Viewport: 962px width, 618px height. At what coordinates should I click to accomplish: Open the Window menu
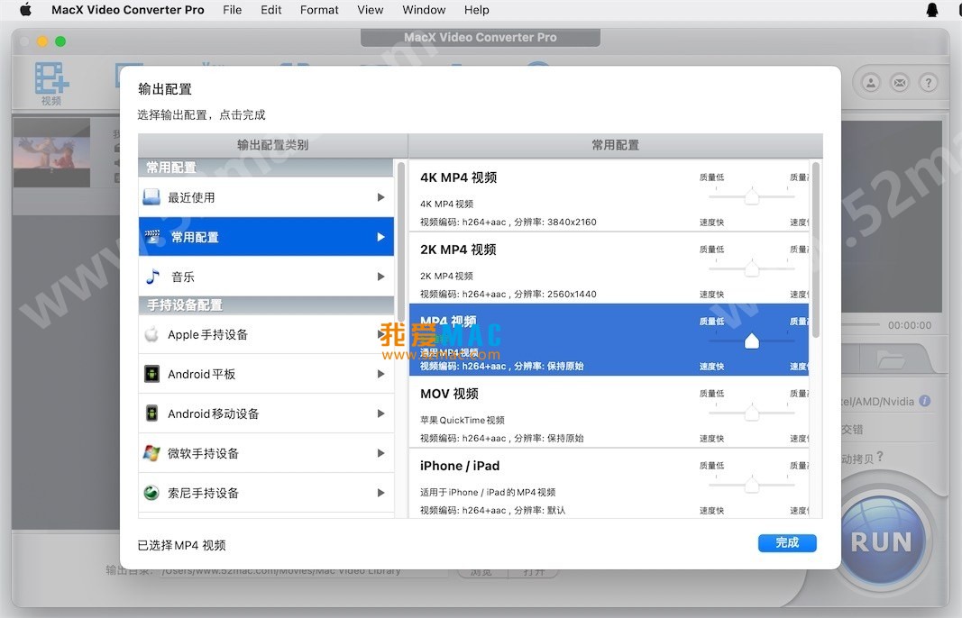pyautogui.click(x=424, y=10)
